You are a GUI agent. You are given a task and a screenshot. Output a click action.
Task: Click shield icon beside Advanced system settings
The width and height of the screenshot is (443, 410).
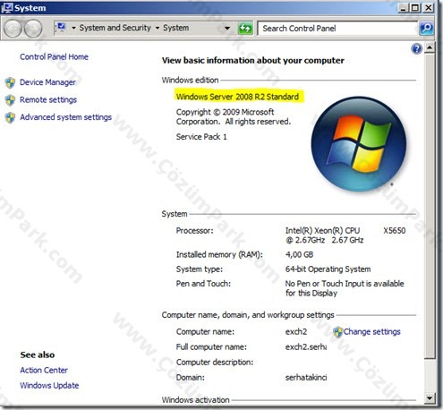click(x=10, y=117)
